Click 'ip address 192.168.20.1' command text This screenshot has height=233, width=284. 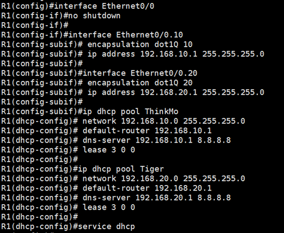pos(143,93)
